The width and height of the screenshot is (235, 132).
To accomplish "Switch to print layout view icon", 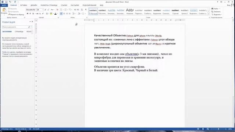I will tap(203, 129).
